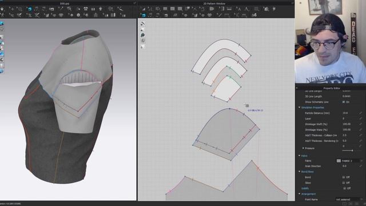
Task: Activate the highlighted blue sewing tool in the 3D toolbar
Action: click(x=29, y=9)
